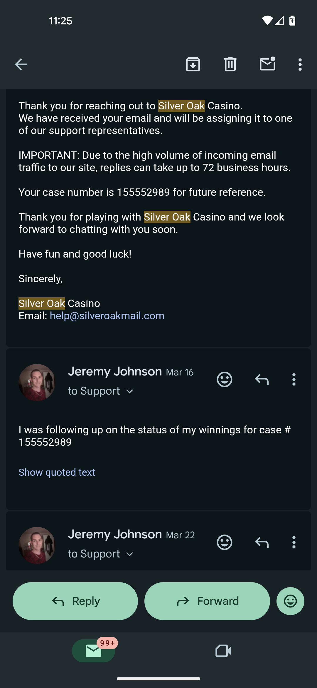Expand recipient details on Mar 22 message
Screen dimensions: 317x688
[130, 554]
